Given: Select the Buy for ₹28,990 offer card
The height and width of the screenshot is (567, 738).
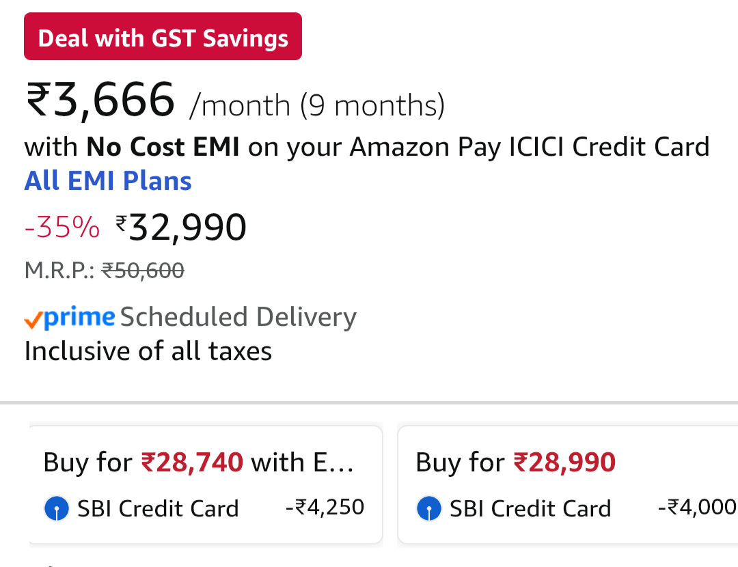Looking at the screenshot, I should [x=567, y=484].
